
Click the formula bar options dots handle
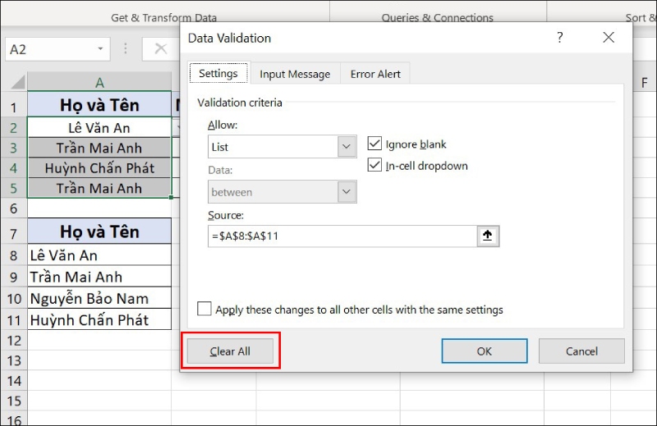[126, 48]
